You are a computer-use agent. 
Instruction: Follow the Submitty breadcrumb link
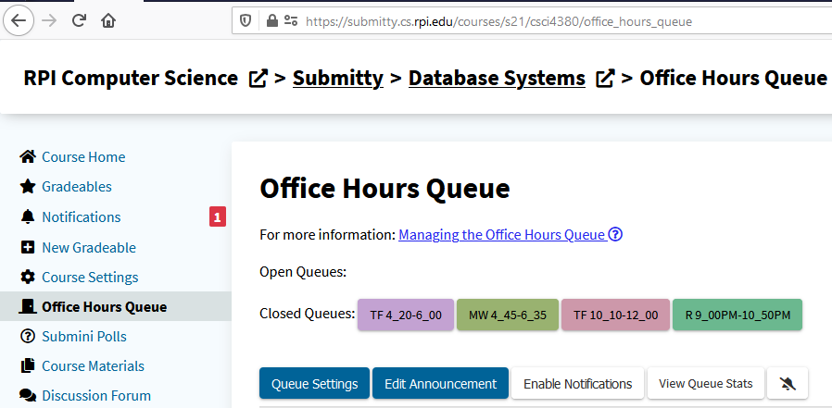coord(337,78)
